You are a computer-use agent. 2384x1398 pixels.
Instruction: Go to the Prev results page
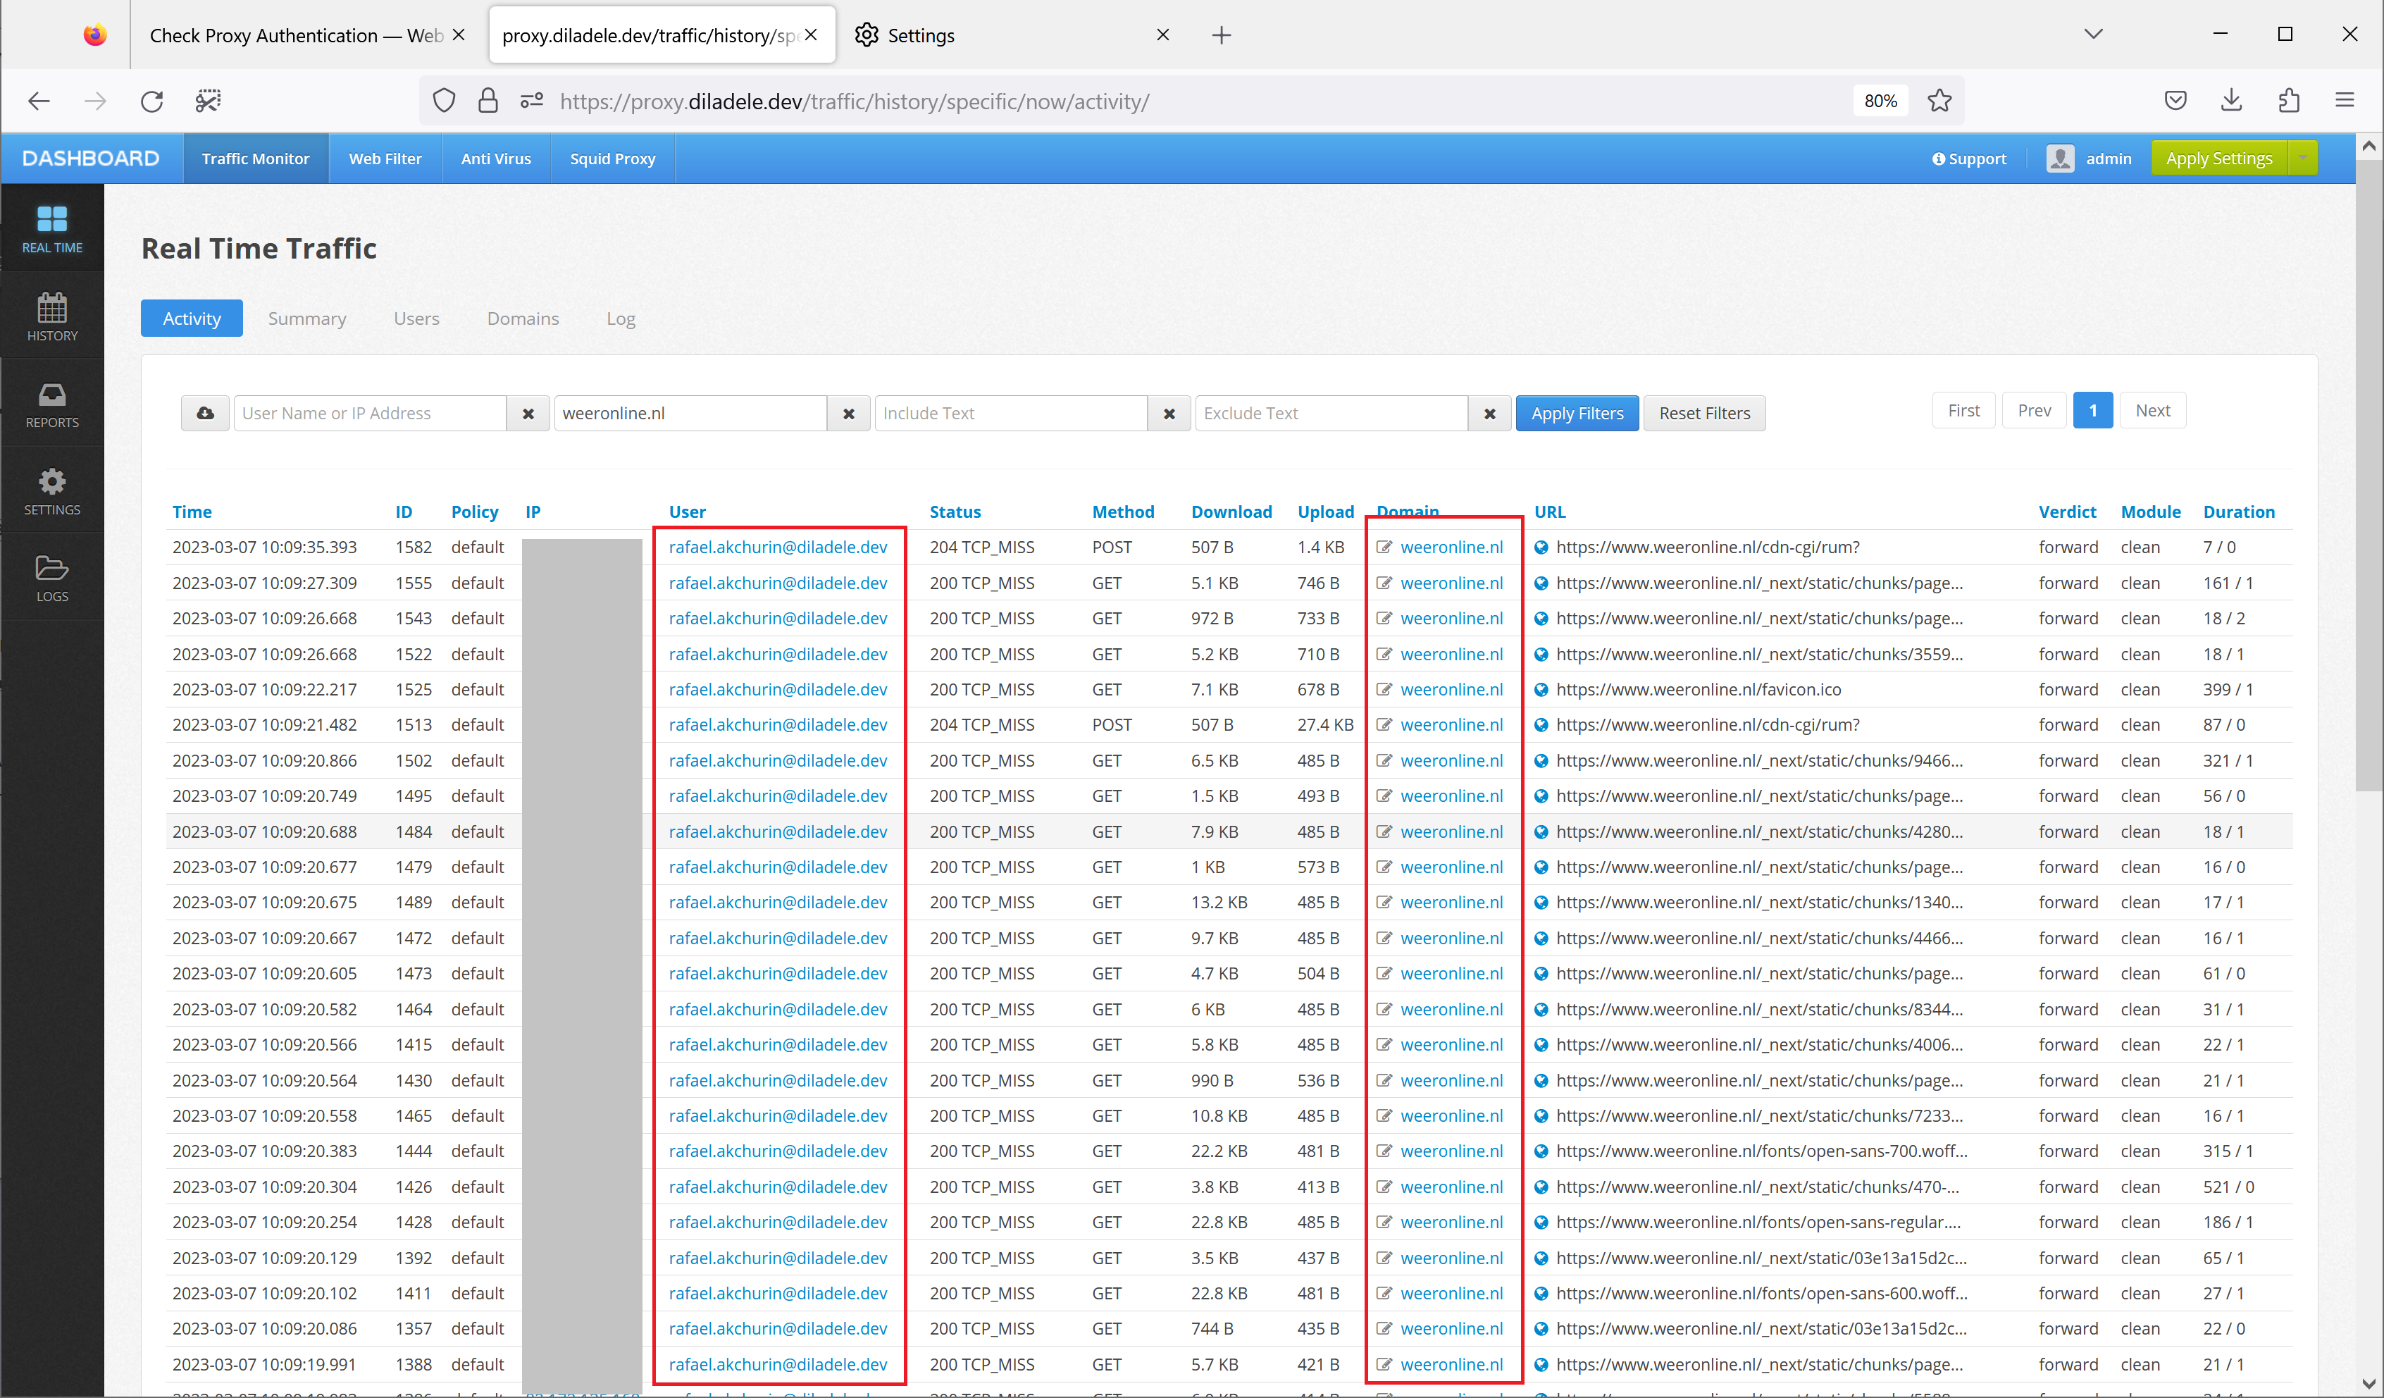(2034, 411)
